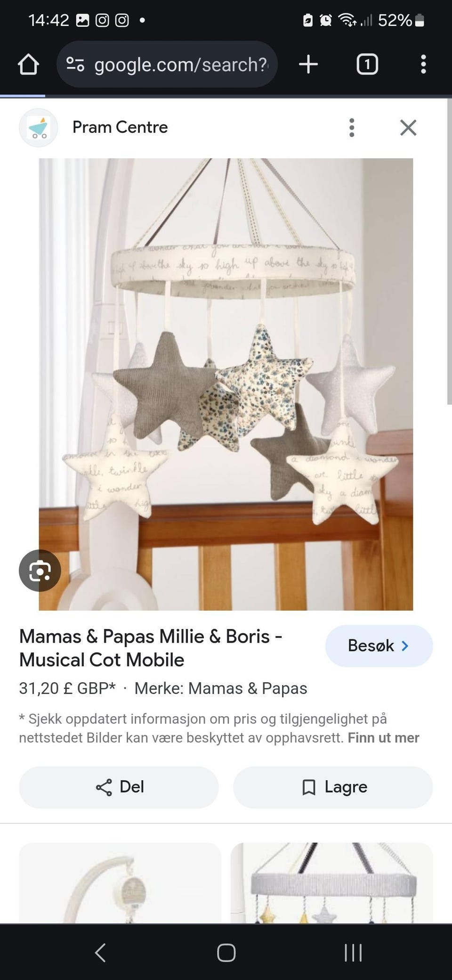Tap the Pram Centre logo icon

pyautogui.click(x=38, y=128)
